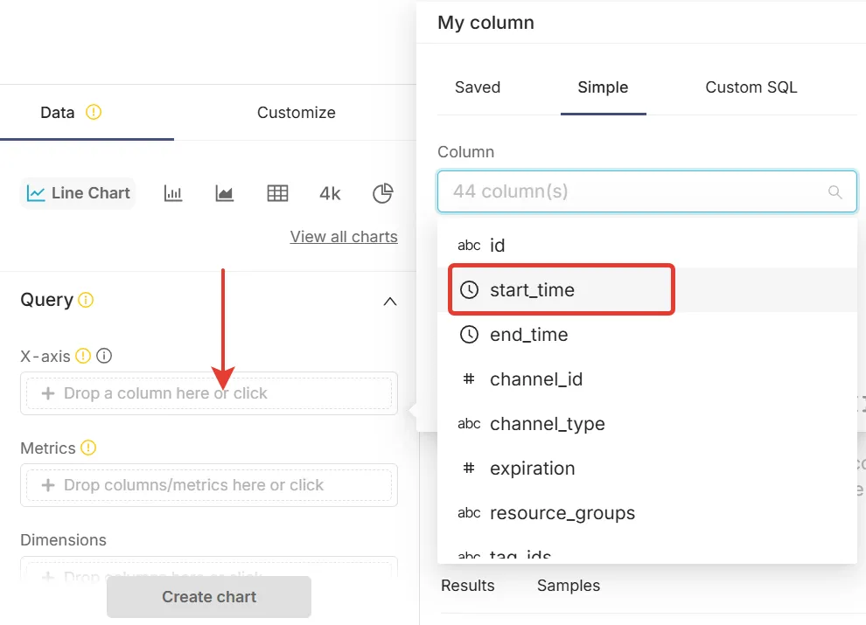Screen dimensions: 866x625
Task: Select expiration column option
Action: tap(647, 469)
